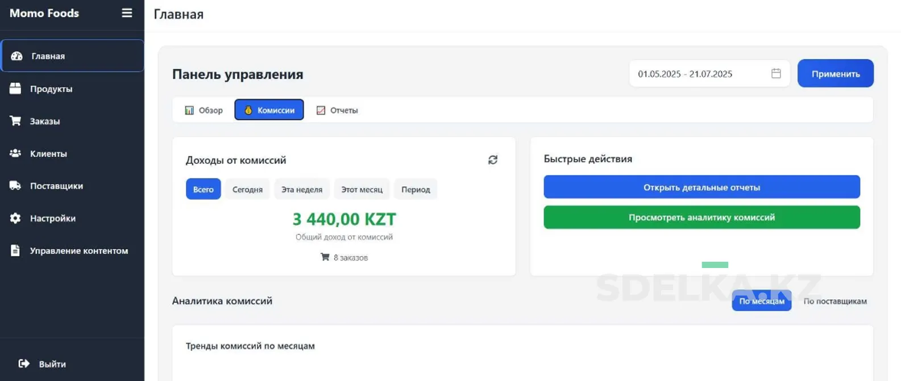Click Открыть детальные отчеты button
Image resolution: width=901 pixels, height=381 pixels.
click(701, 187)
